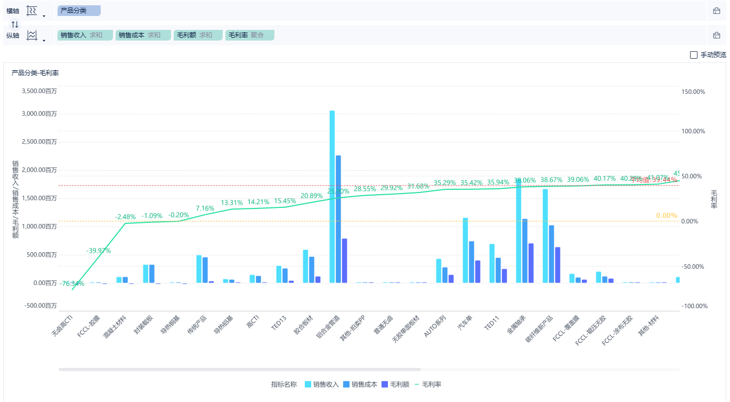Select the 销售收入 求和 field pill
The height and width of the screenshot is (402, 730).
85,35
